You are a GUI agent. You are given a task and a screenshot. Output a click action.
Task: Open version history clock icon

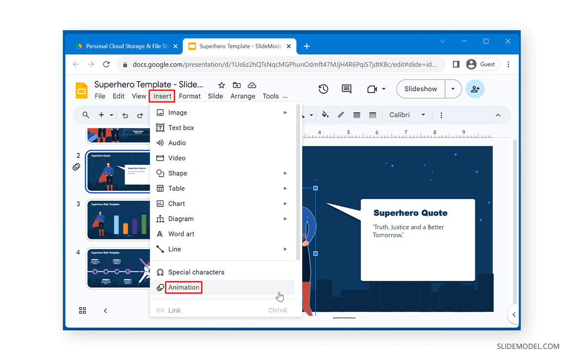pyautogui.click(x=324, y=89)
